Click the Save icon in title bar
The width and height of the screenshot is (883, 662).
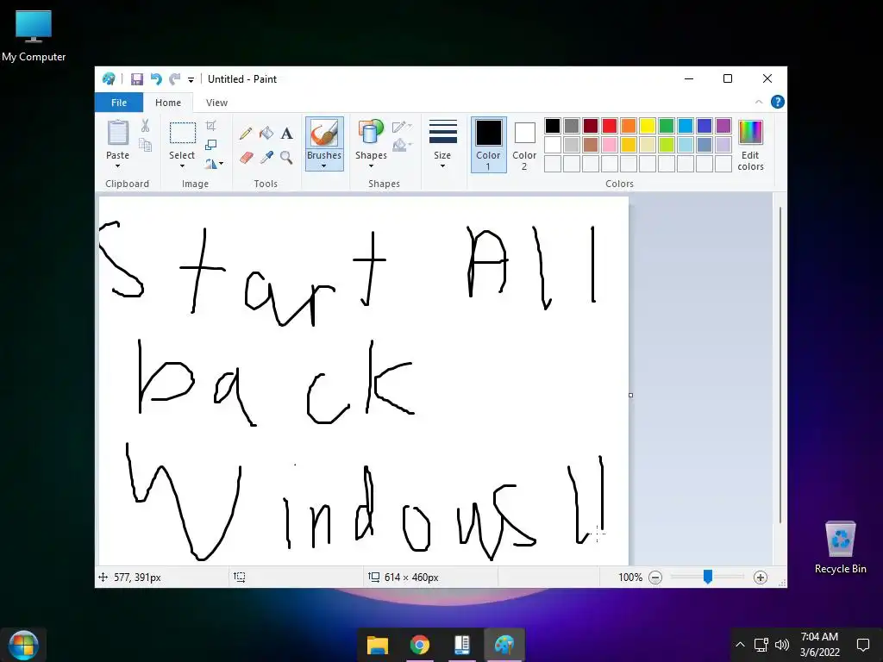click(137, 79)
